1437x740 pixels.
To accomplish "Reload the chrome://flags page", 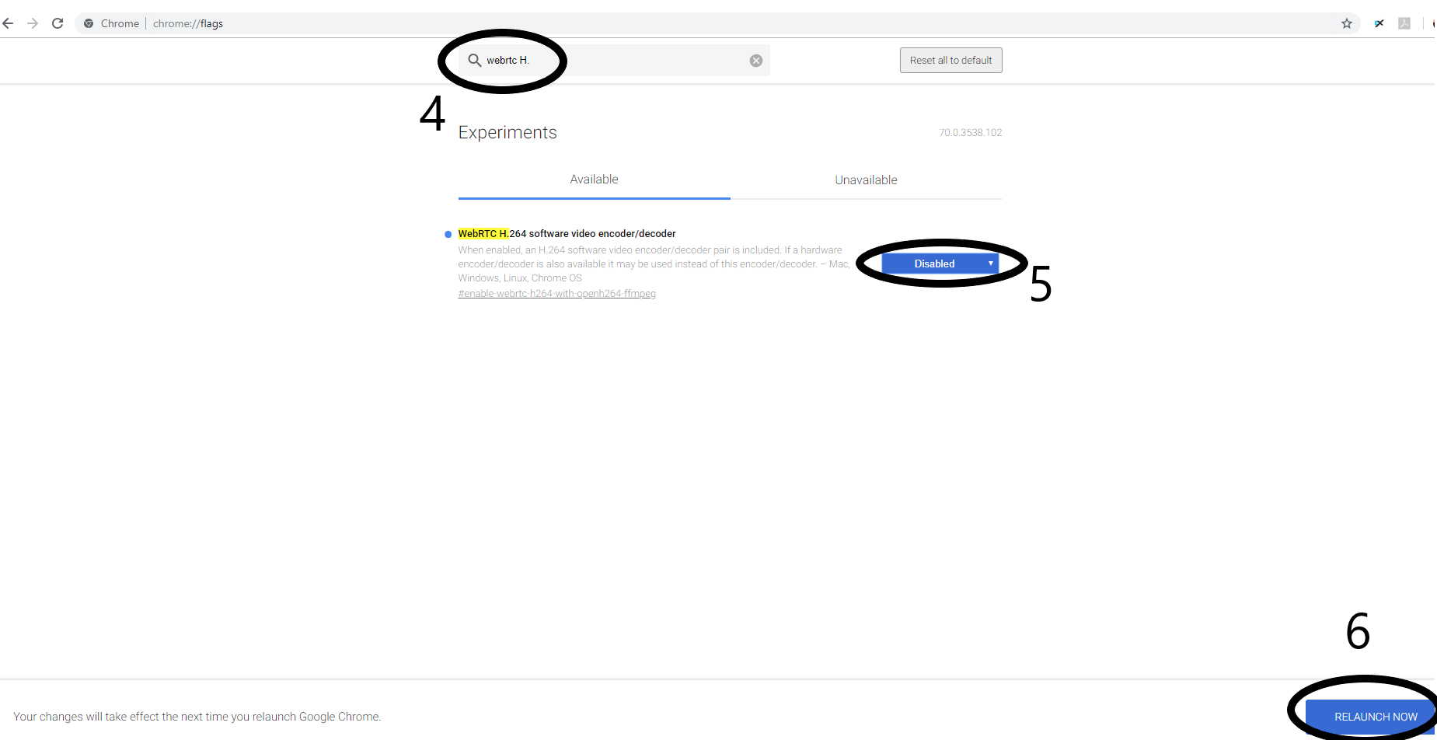I will (x=58, y=23).
